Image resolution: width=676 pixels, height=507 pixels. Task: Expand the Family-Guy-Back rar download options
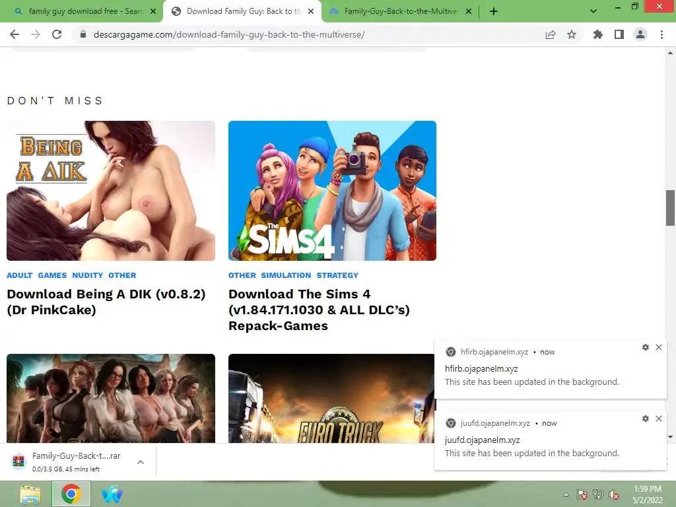pos(141,462)
